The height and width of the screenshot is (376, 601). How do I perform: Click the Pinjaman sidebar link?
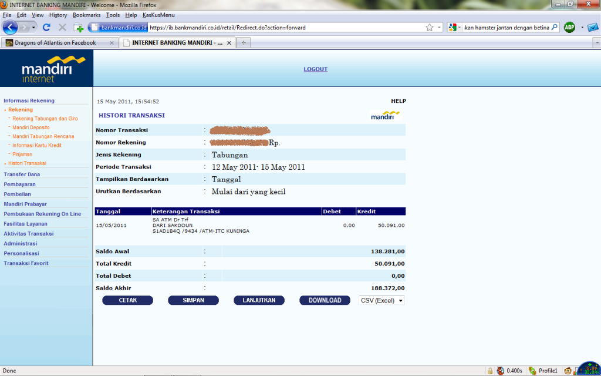click(22, 155)
